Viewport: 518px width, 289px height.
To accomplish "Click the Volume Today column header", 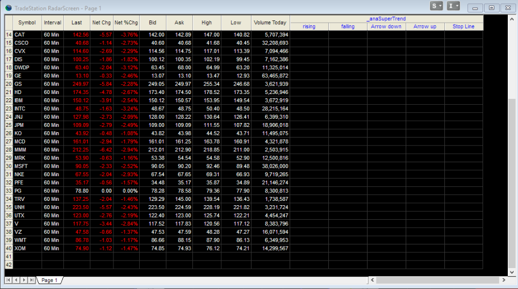I will click(x=270, y=23).
